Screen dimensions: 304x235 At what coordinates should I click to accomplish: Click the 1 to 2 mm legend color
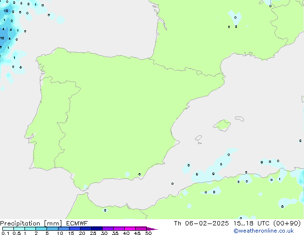30,229
